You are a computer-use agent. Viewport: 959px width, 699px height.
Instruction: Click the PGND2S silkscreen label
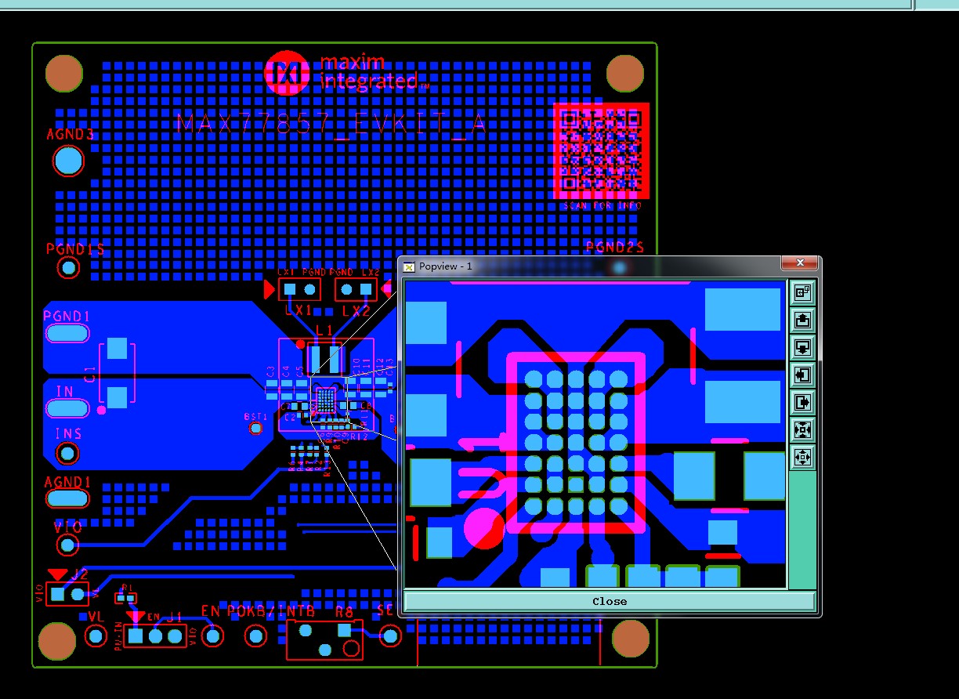pos(615,248)
